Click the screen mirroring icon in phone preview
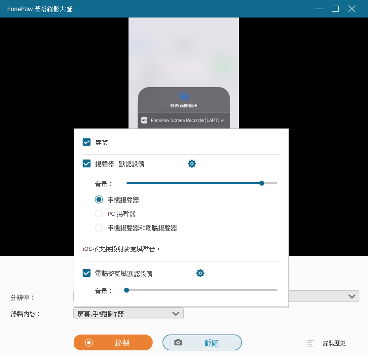368x356 pixels. pyautogui.click(x=184, y=96)
